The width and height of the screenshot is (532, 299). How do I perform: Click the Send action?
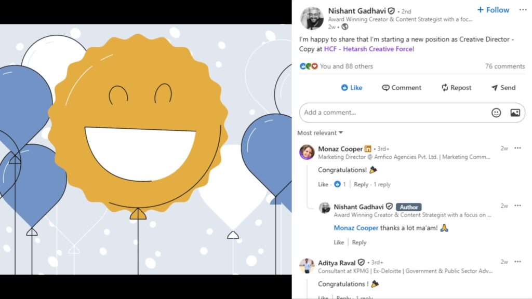(x=503, y=88)
